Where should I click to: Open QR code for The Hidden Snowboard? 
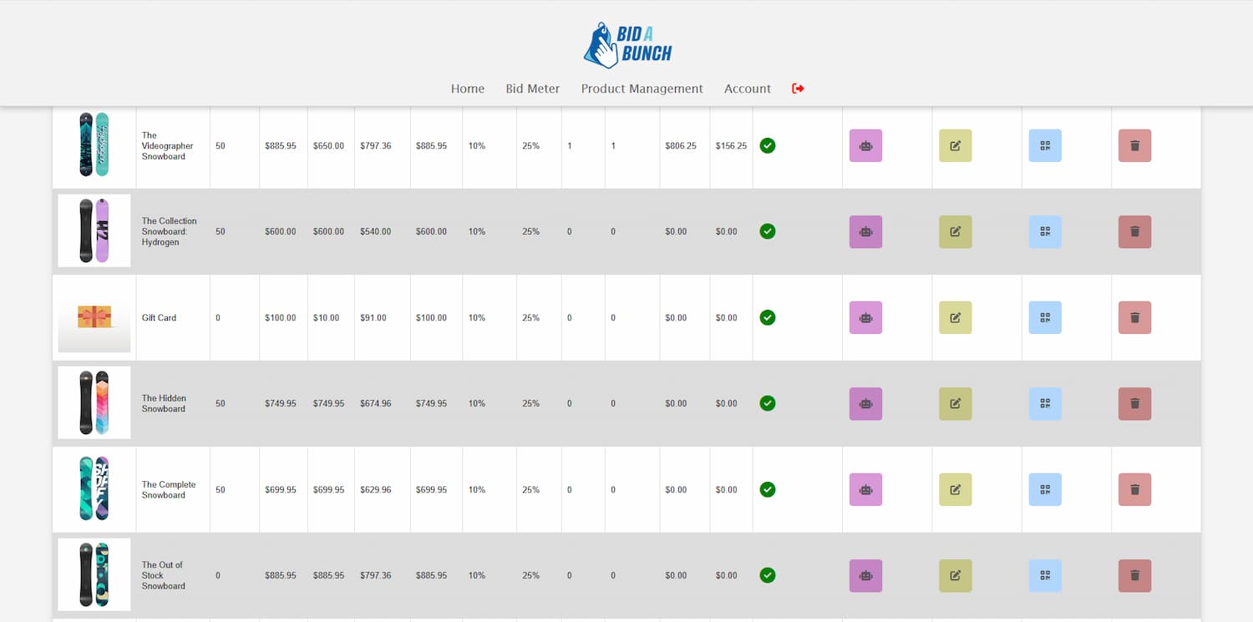1044,404
